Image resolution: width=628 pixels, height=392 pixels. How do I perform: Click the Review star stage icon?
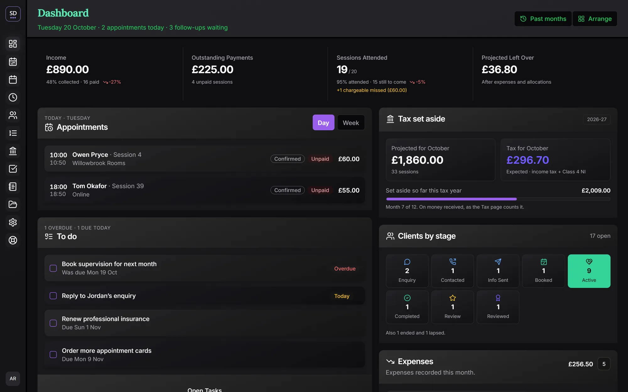pos(452,298)
